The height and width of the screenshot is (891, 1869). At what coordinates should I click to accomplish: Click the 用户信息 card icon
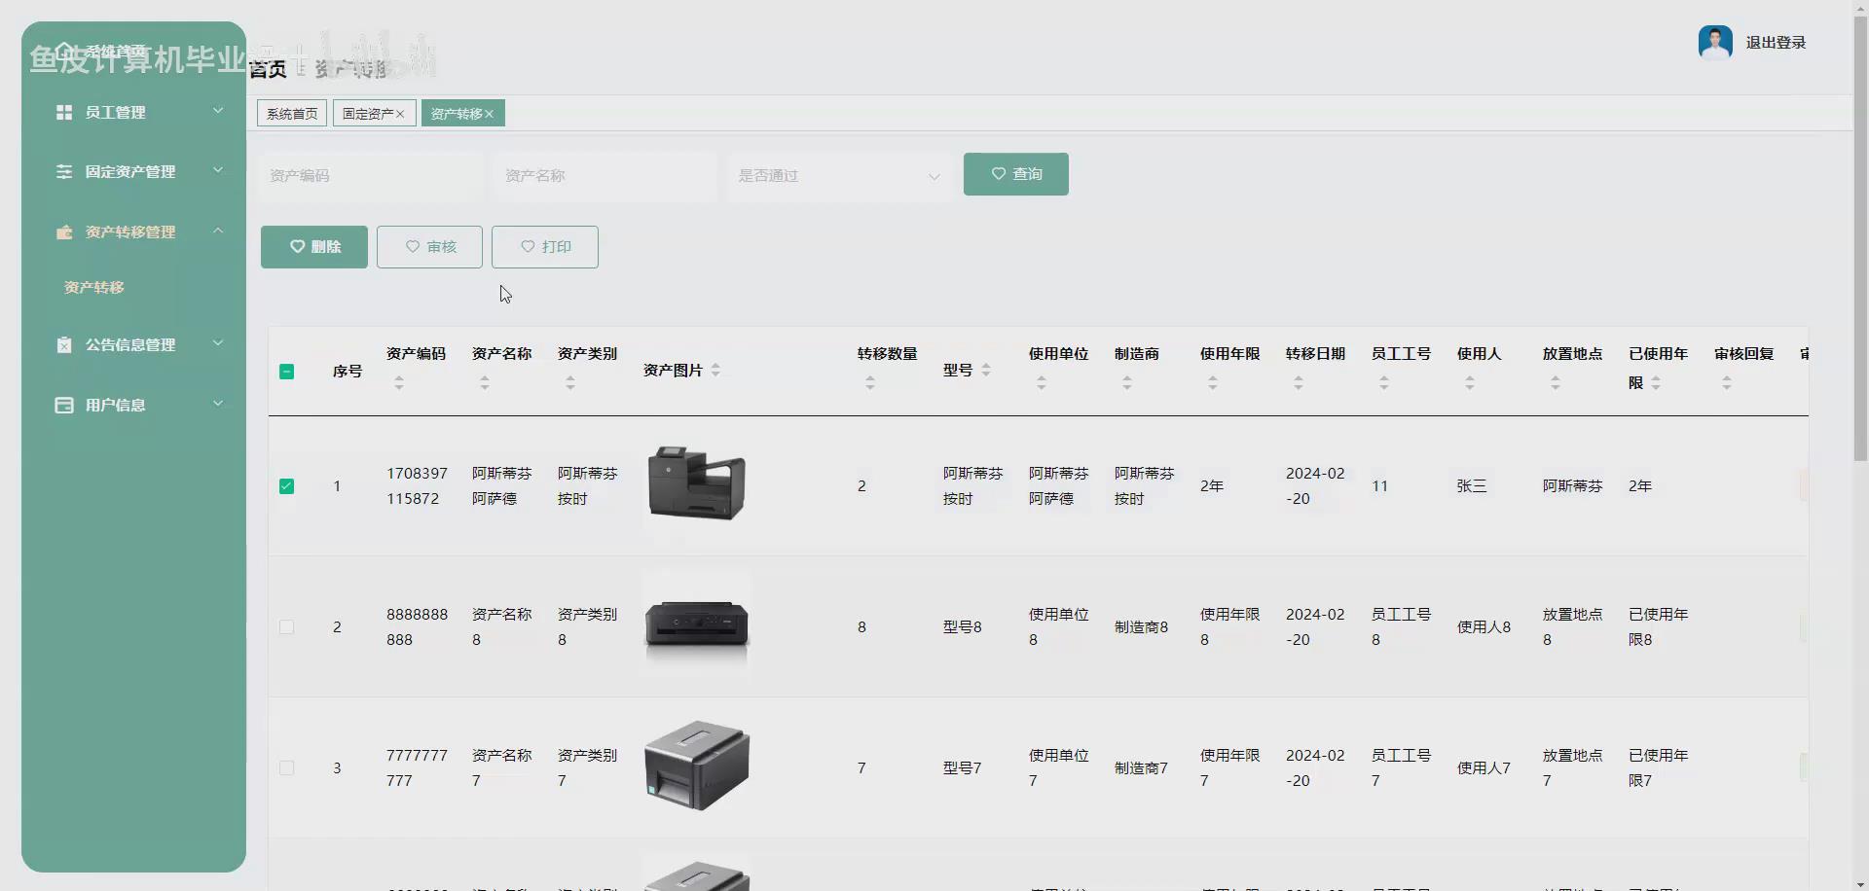click(63, 404)
